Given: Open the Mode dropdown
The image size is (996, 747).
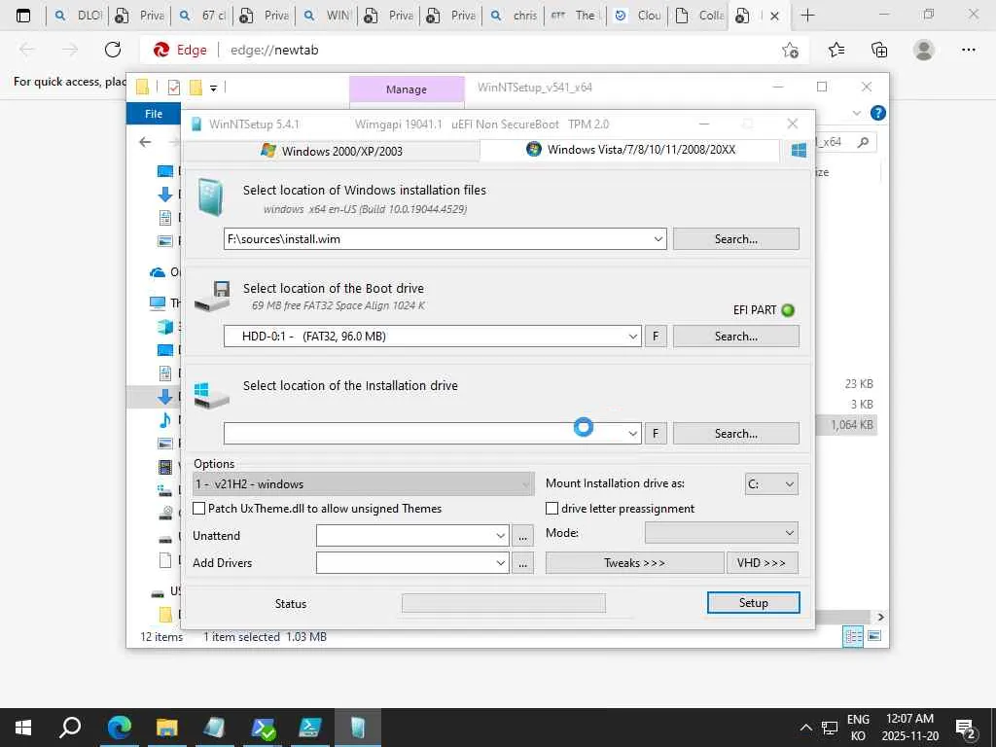Looking at the screenshot, I should pyautogui.click(x=721, y=532).
